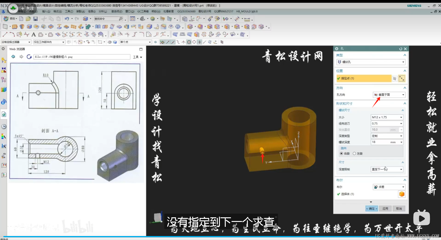Open the depth type dropdown (定制)
Viewport: 441px width, 240px height.
(x=387, y=136)
